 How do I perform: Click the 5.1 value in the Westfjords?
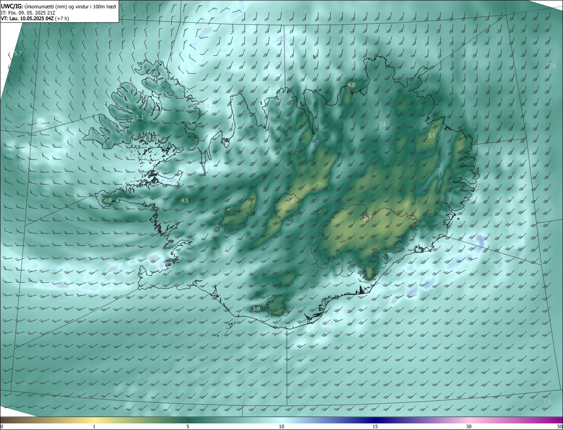(140, 117)
